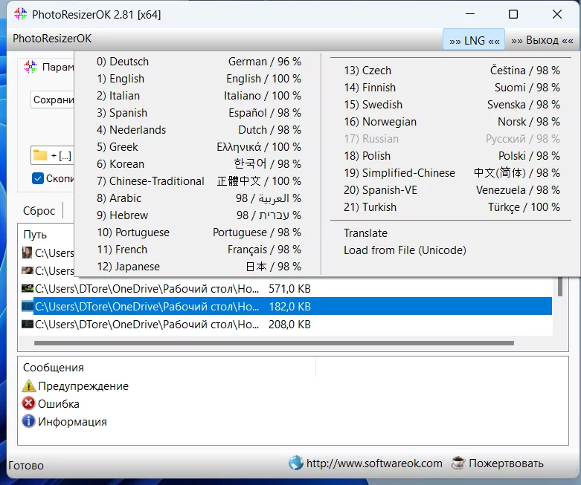The height and width of the screenshot is (485, 581).
Task: Click the yellow folder icon button
Action: click(x=40, y=155)
